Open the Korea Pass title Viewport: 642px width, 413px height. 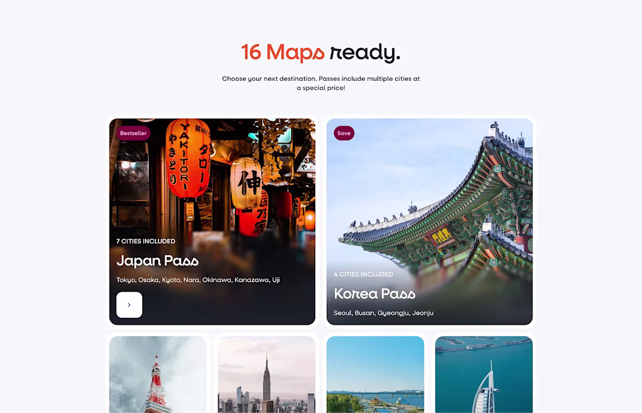click(x=375, y=294)
